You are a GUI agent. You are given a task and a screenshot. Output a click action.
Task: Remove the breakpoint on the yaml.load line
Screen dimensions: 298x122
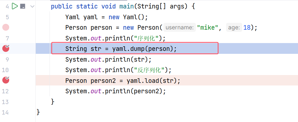click(6, 80)
